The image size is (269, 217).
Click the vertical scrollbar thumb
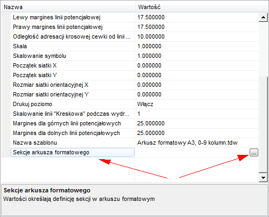point(263,124)
